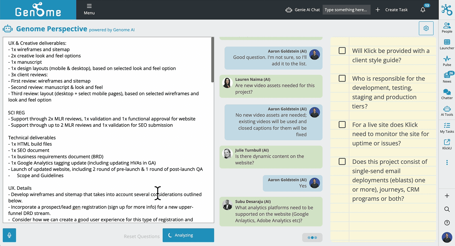
Task: Open the hamburger Menu
Action: [89, 10]
